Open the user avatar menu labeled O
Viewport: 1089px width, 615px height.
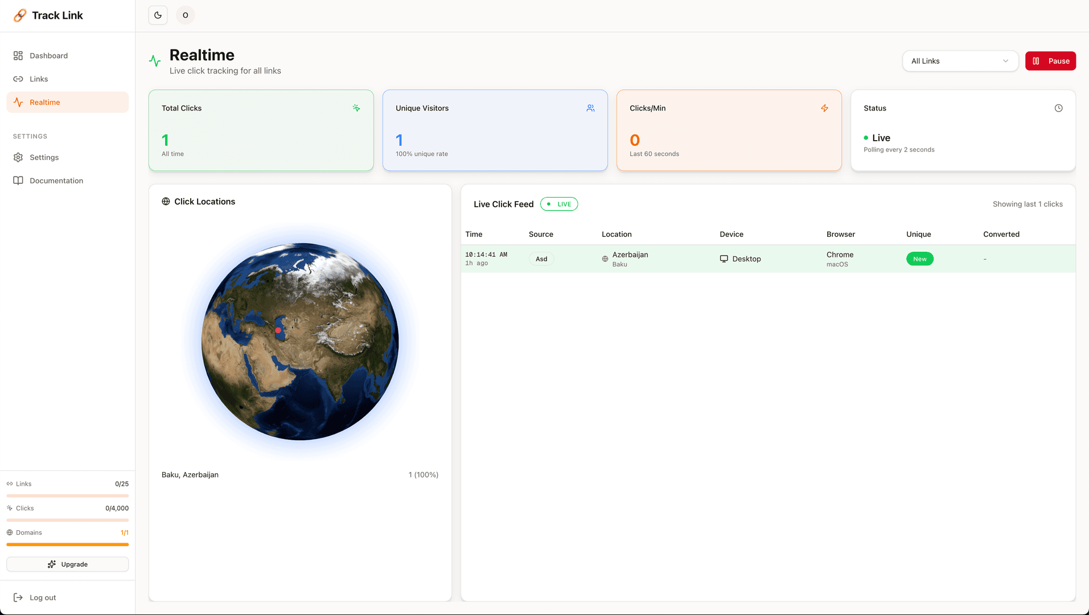coord(185,15)
